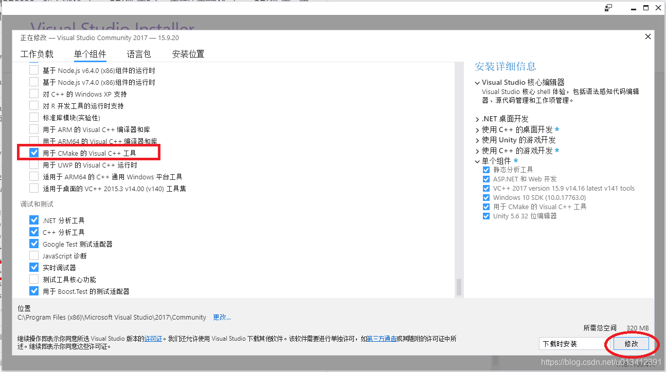Close the modify dialog with X
The width and height of the screenshot is (666, 372).
(x=648, y=37)
